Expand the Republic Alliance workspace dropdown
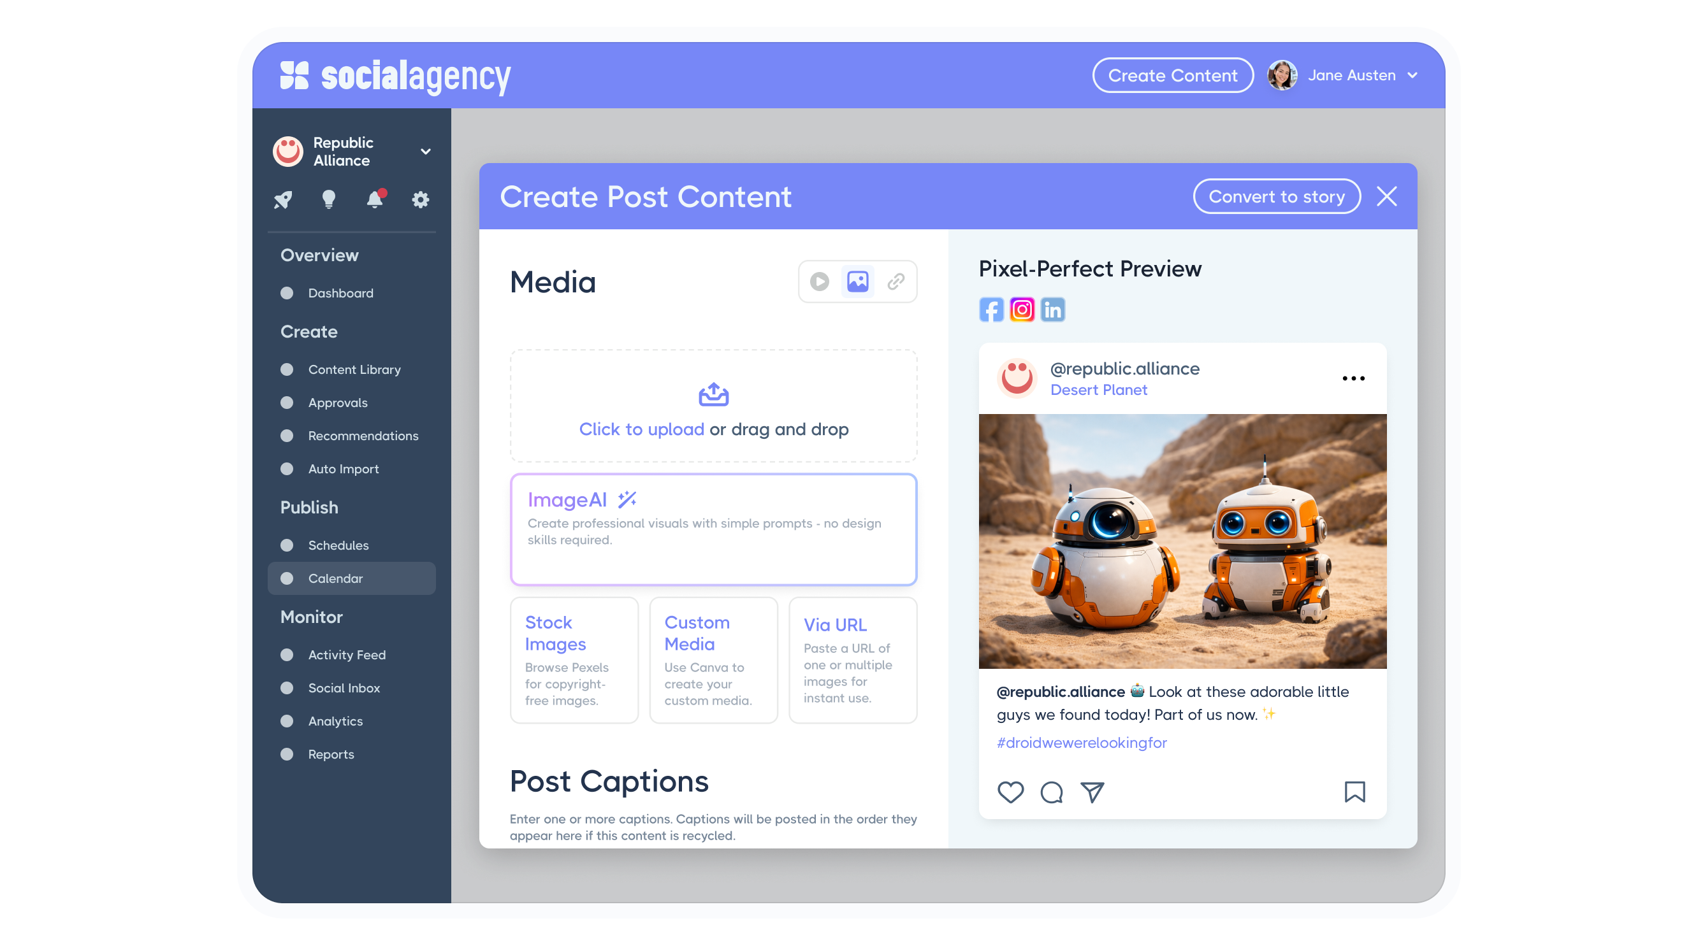Image resolution: width=1698 pixels, height=944 pixels. pos(426,152)
